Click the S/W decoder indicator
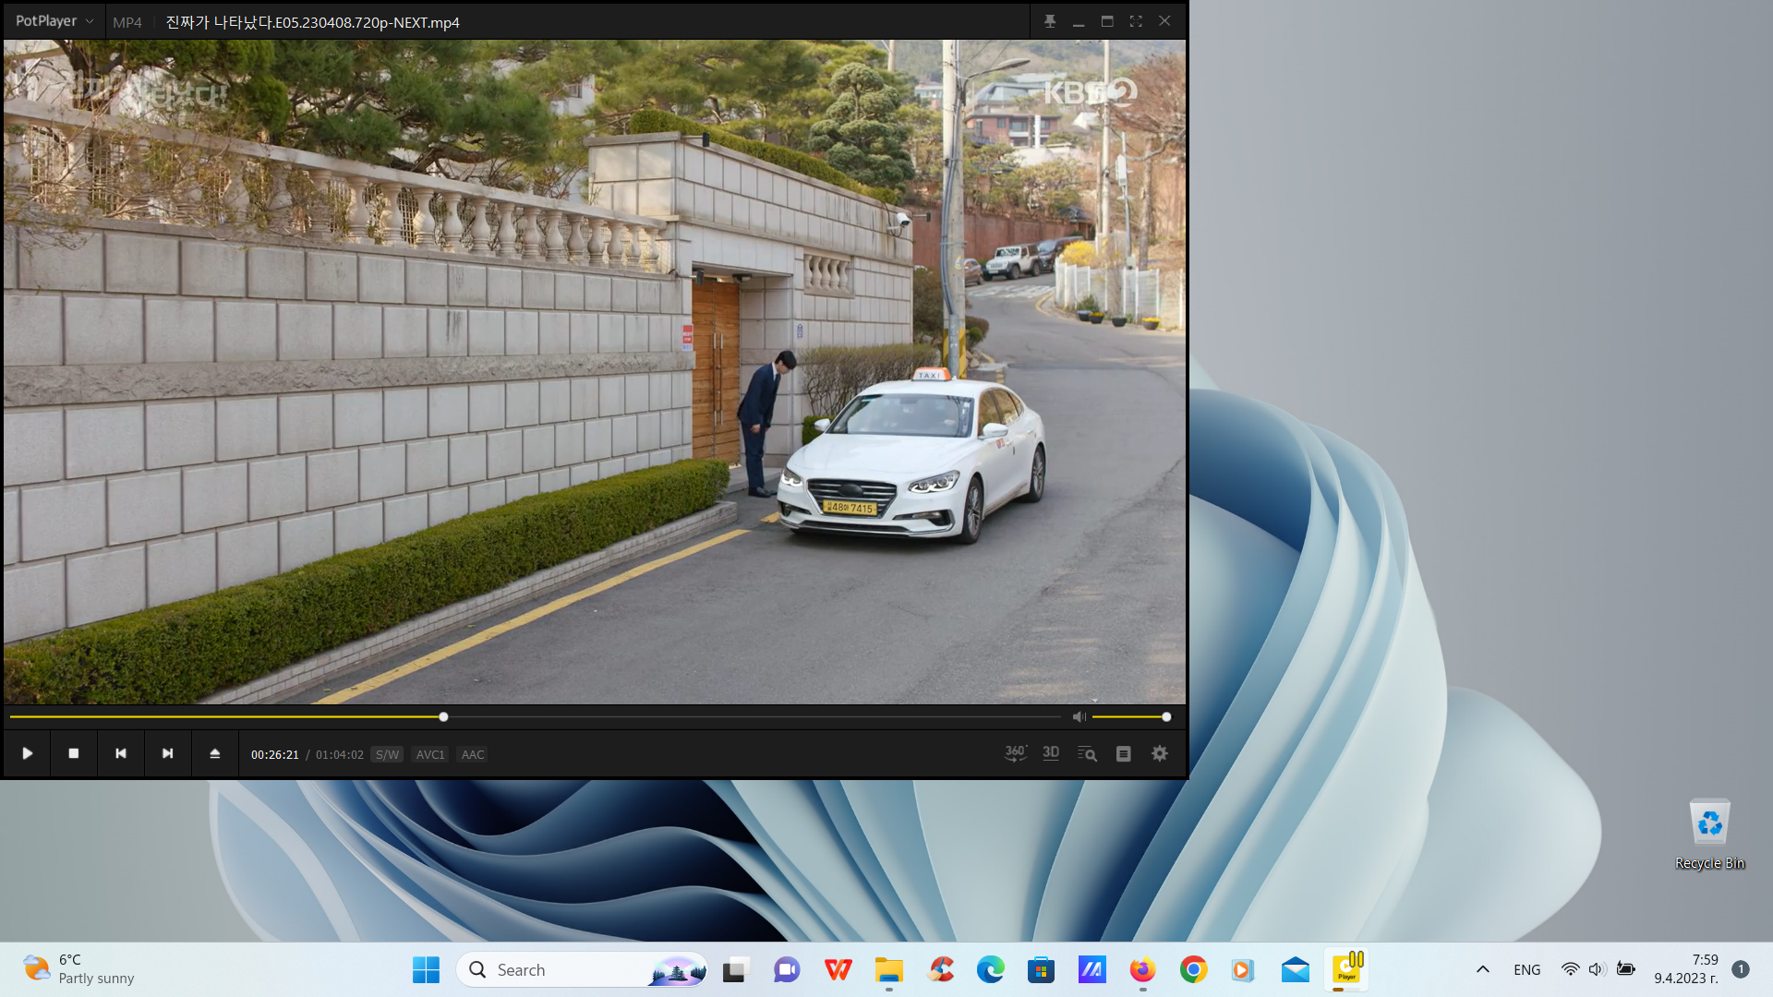 tap(387, 755)
